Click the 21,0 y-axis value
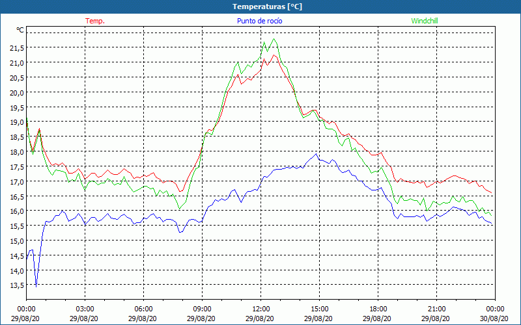Viewport: 521px width, 325px height. point(17,63)
